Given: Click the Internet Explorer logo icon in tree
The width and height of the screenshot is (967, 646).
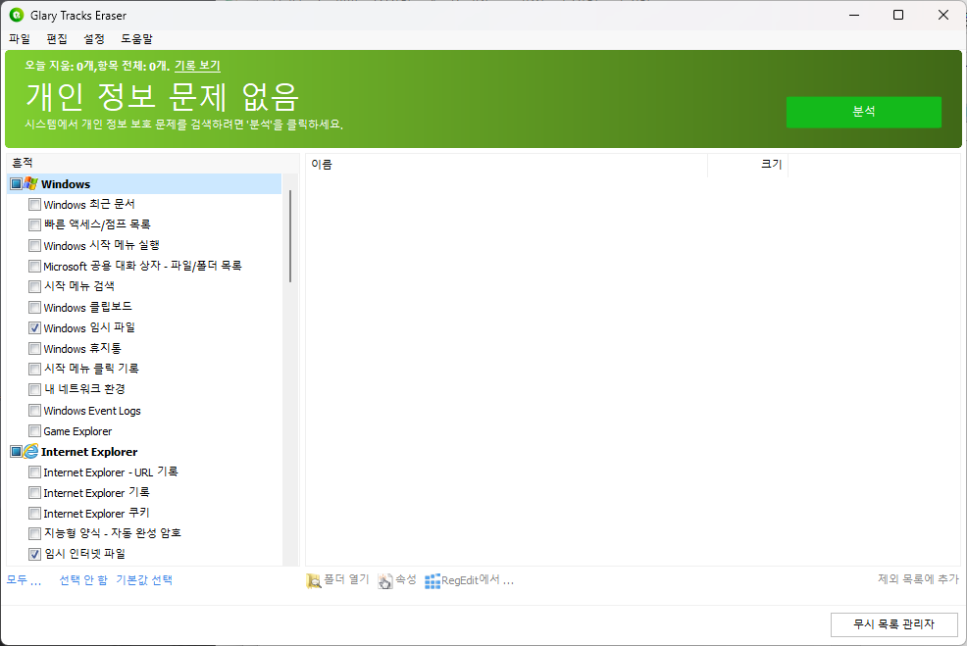Looking at the screenshot, I should tap(30, 451).
